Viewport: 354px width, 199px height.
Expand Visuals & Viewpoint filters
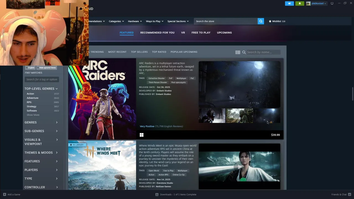(x=41, y=142)
